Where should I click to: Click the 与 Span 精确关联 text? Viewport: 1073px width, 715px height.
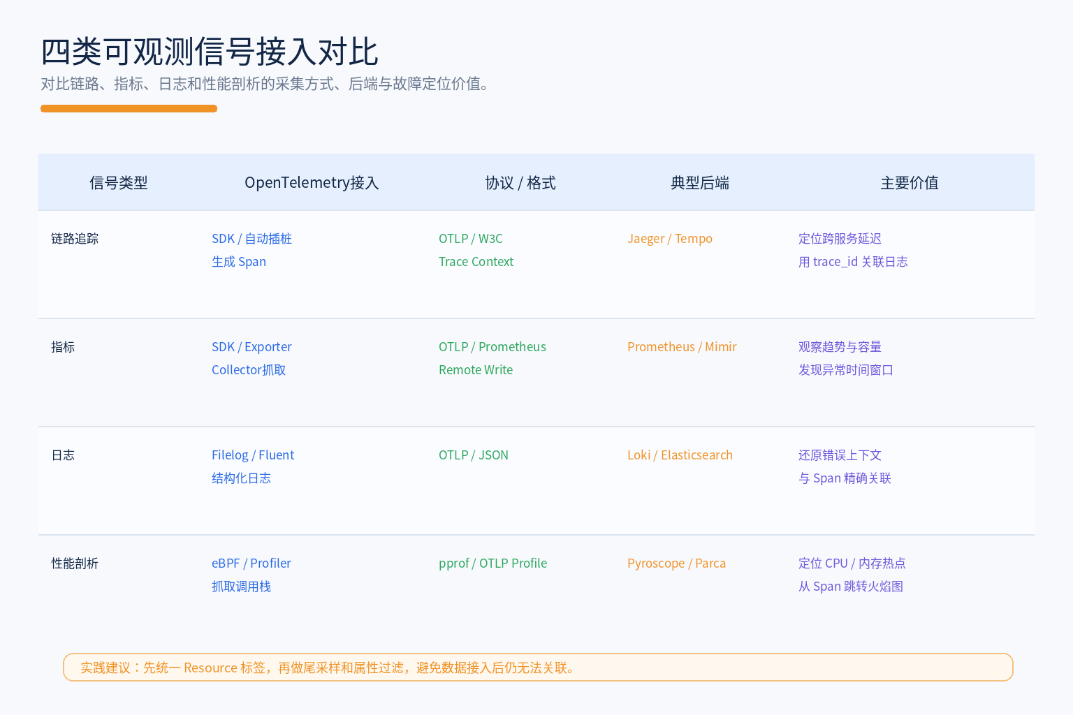[x=845, y=478]
